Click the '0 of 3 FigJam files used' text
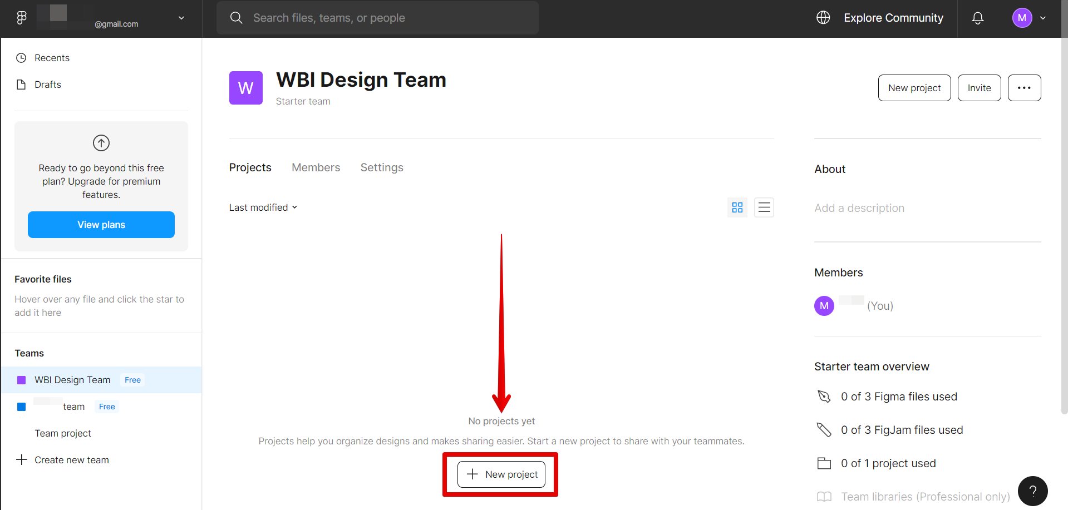 point(902,430)
